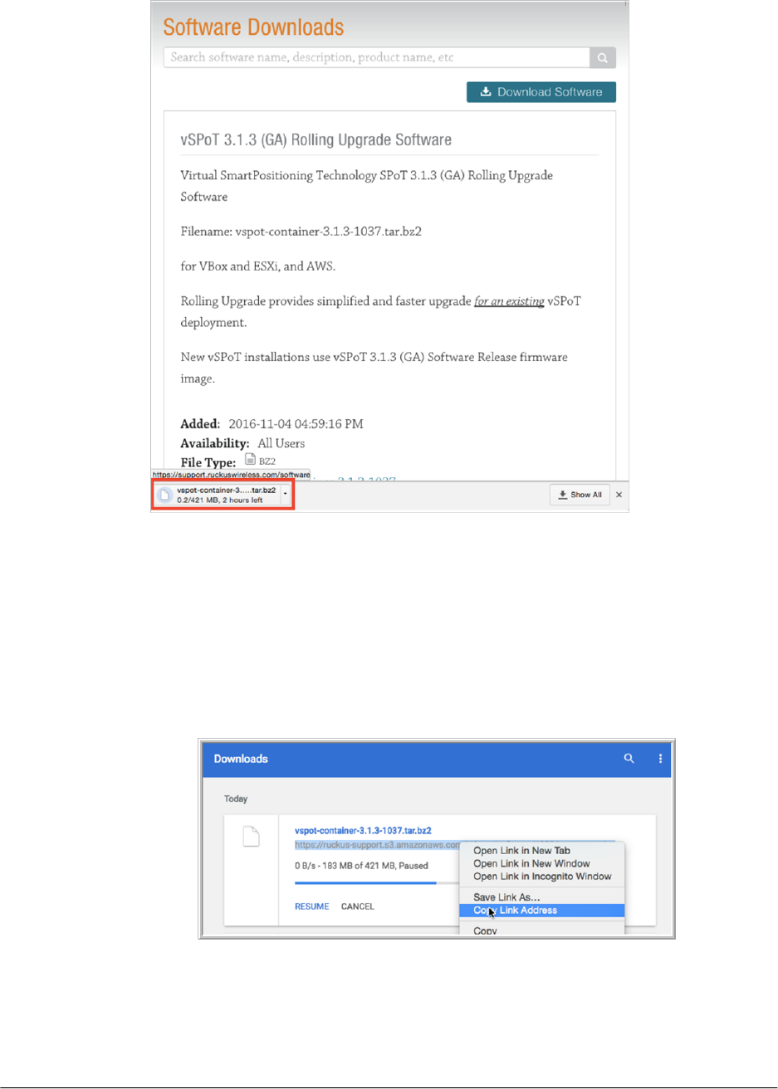Close the browser download bar

pyautogui.click(x=619, y=495)
